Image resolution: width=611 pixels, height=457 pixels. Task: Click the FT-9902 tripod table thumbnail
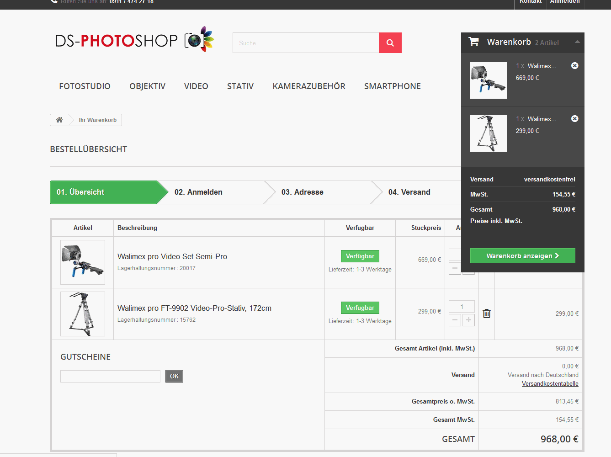[83, 314]
